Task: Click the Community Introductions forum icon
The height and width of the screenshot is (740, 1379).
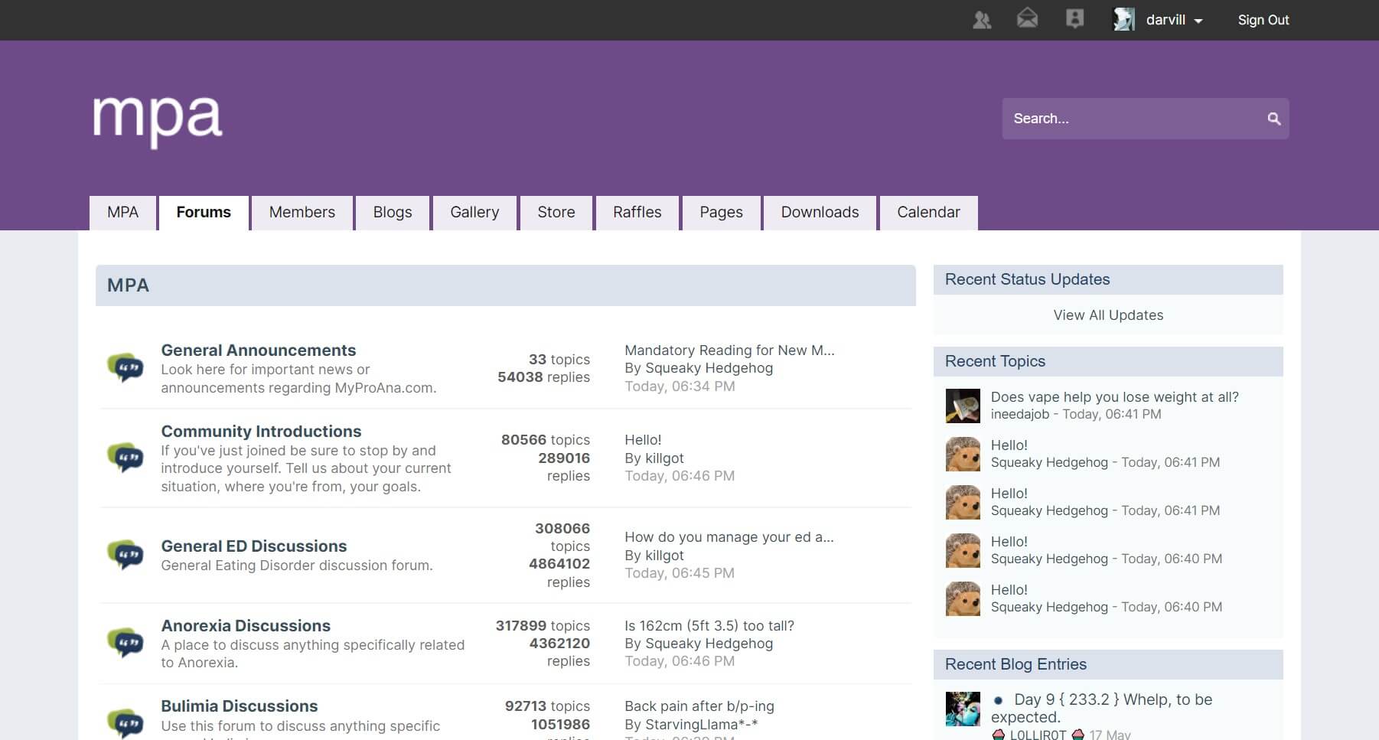Action: (126, 458)
